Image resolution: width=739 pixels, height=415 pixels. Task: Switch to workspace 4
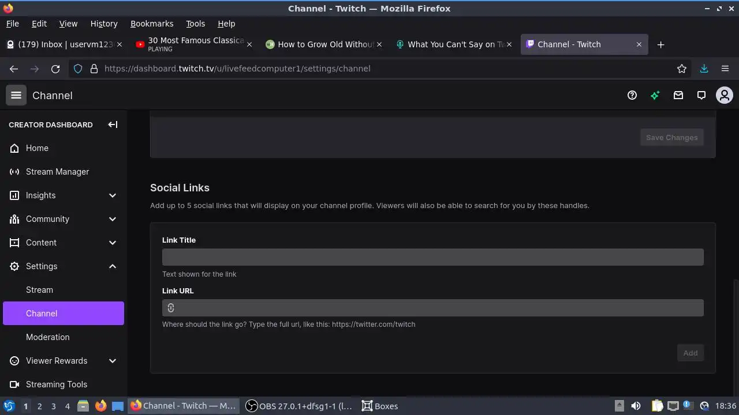67,406
